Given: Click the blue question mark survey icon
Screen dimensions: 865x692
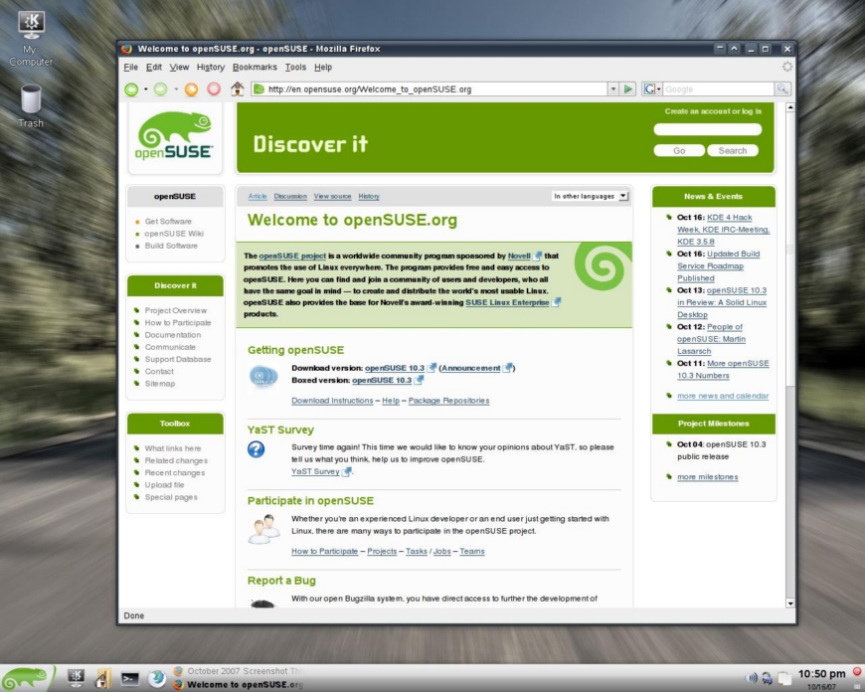Looking at the screenshot, I should pyautogui.click(x=256, y=449).
